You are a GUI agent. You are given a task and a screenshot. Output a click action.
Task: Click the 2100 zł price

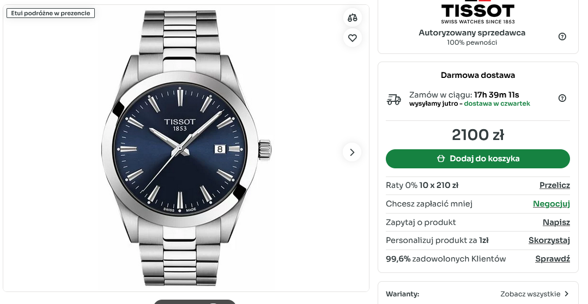[477, 135]
